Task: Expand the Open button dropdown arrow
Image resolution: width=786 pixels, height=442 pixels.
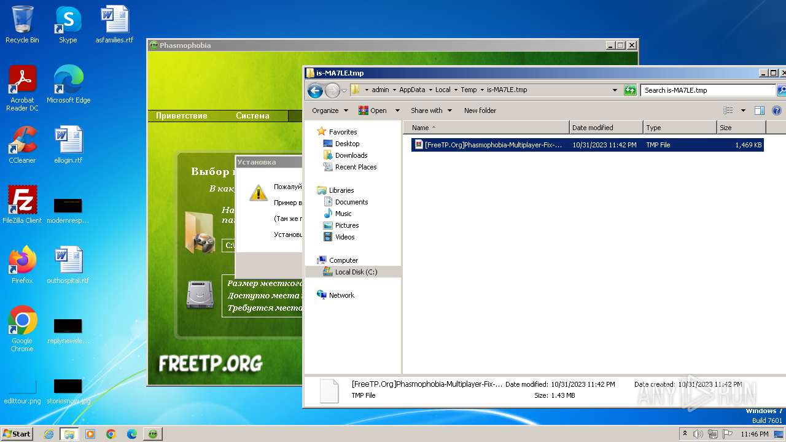Action: [x=397, y=110]
